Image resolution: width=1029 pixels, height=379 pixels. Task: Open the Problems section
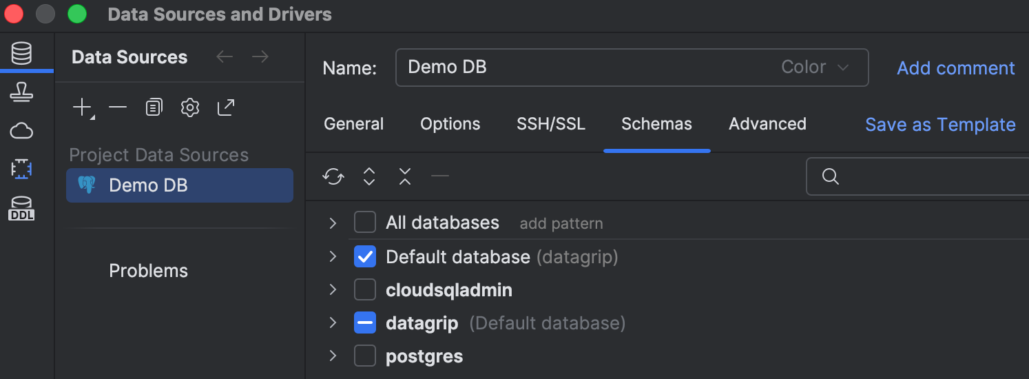[149, 271]
